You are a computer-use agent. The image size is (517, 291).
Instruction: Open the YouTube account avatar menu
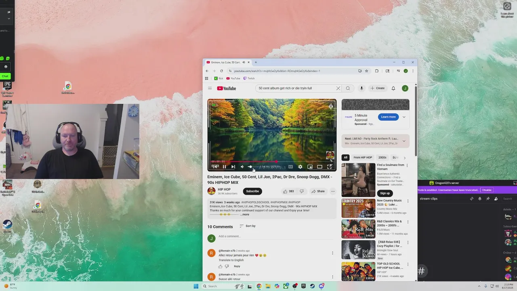click(405, 88)
